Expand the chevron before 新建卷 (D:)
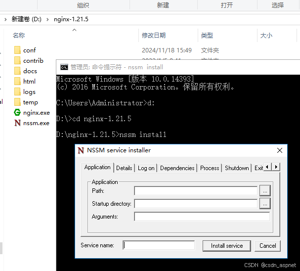Viewport: 300px width, 271px height. click(x=5, y=19)
